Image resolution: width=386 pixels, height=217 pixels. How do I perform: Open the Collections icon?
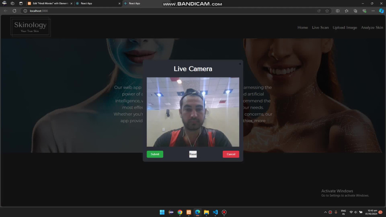click(355, 11)
